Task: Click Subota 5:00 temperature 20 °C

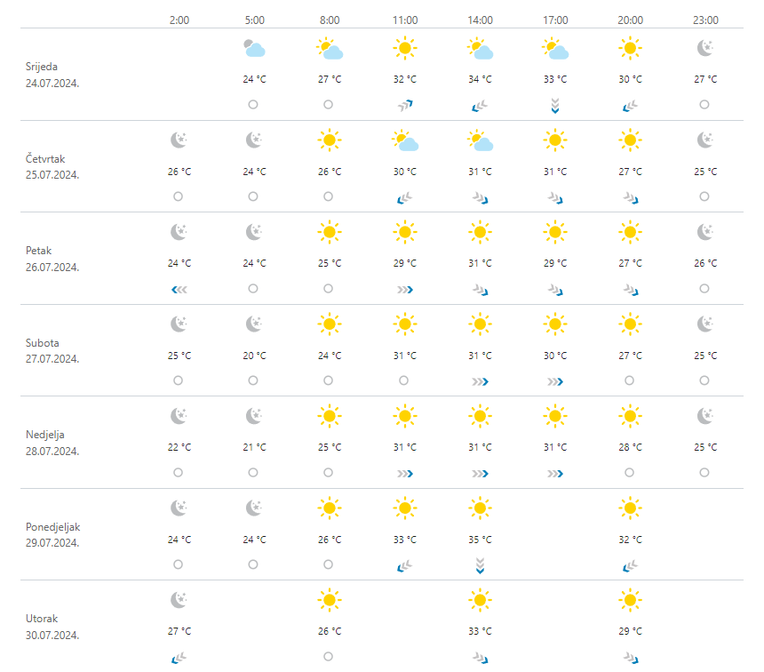Action: pyautogui.click(x=254, y=356)
